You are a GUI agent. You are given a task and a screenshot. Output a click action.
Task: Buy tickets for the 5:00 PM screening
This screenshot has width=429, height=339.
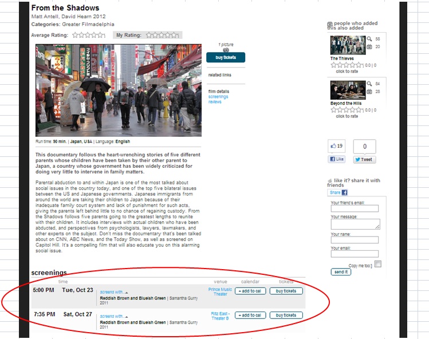point(286,291)
